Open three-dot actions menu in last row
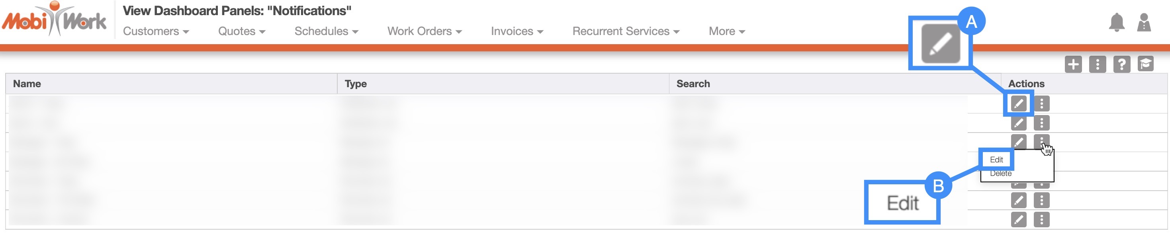Screen dimensions: 1170x246 click(x=1041, y=220)
